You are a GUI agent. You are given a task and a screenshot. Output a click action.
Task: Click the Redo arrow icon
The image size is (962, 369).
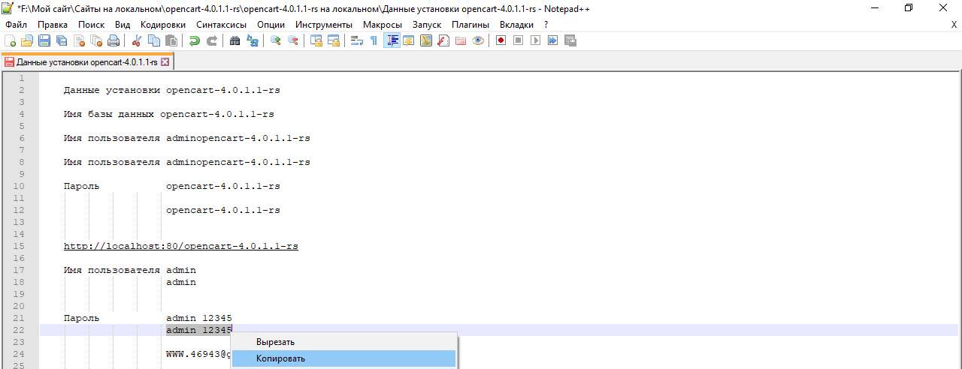(212, 40)
